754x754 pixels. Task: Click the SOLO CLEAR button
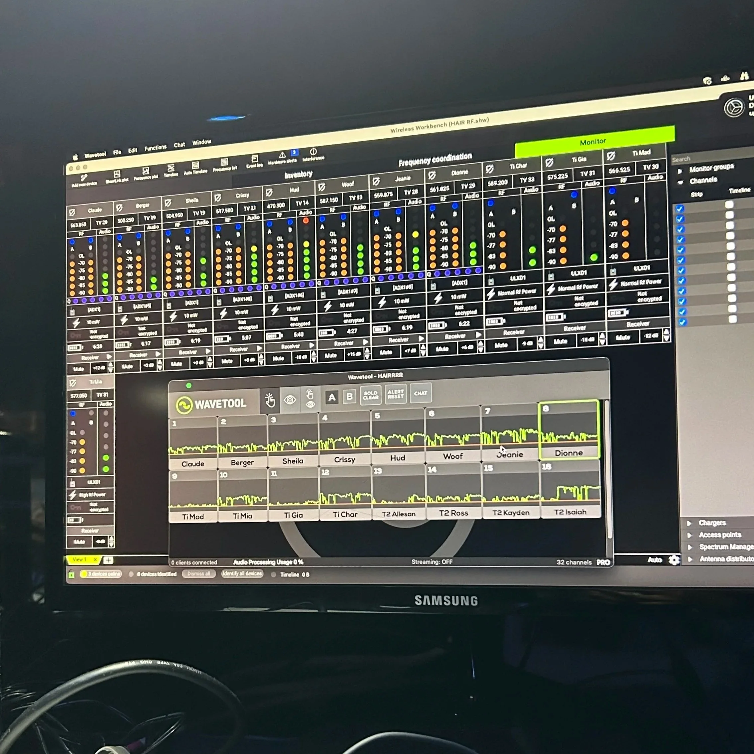[x=371, y=395]
